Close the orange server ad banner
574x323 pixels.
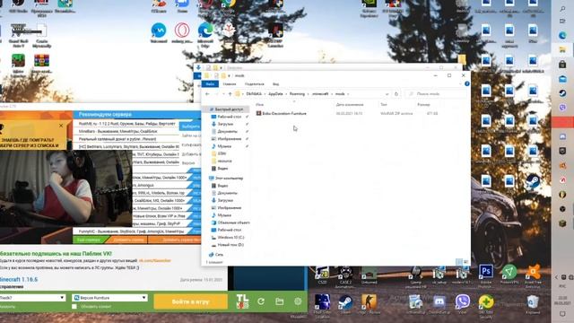pyautogui.click(x=61, y=126)
